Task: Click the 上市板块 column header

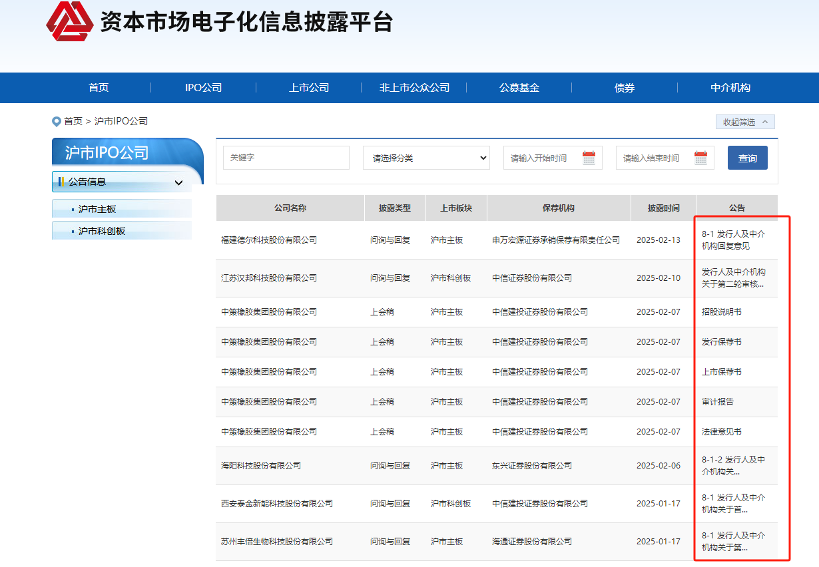Action: tap(456, 208)
